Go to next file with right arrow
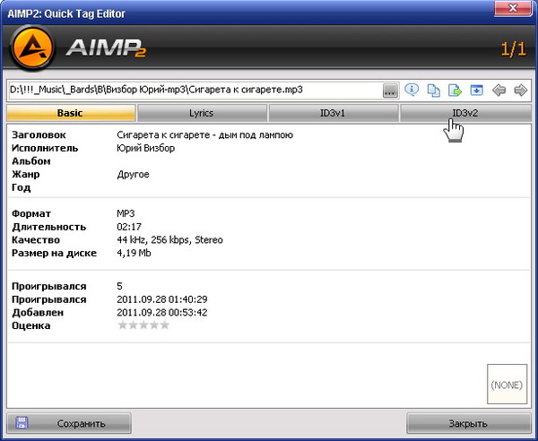The height and width of the screenshot is (441, 538). tap(520, 91)
